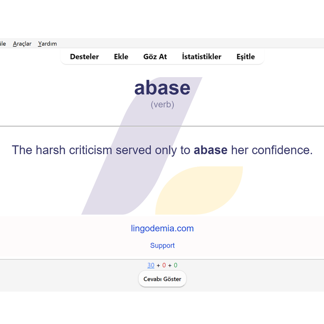Open the Araçlar menu
This screenshot has width=324, height=324.
coord(22,44)
